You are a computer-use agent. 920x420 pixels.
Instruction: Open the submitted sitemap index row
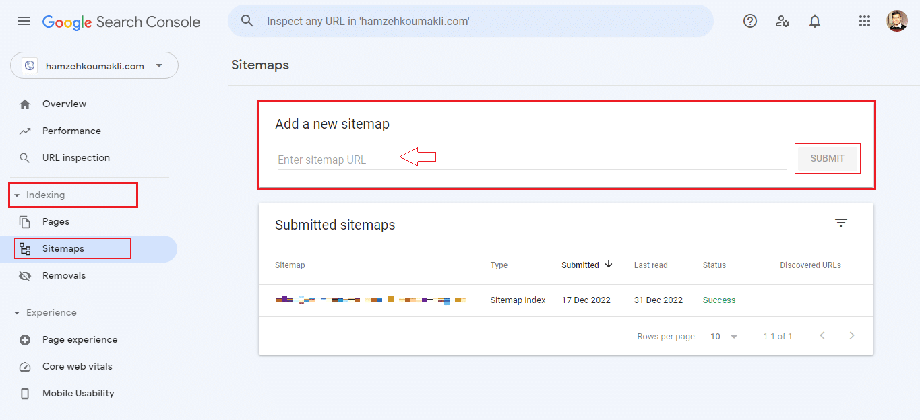[371, 300]
